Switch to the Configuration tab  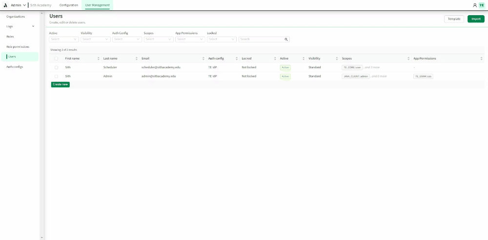[x=68, y=5]
